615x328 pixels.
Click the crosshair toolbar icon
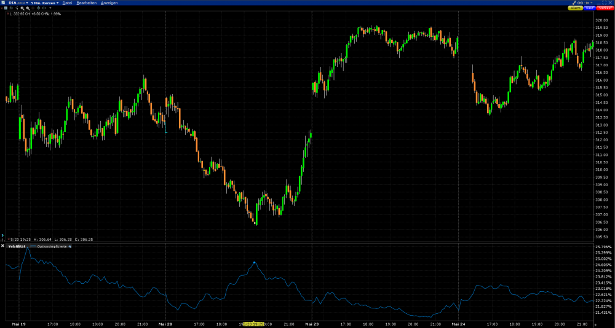33,8
